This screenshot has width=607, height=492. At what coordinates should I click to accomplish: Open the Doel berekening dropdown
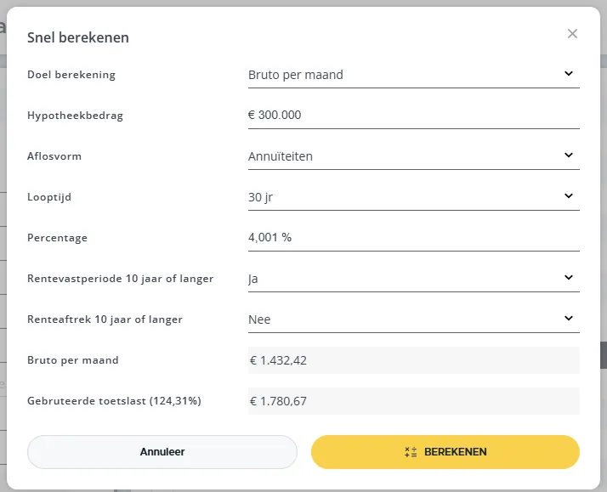[x=413, y=75]
